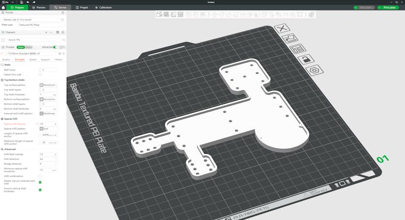405x220 pixels.
Task: Click the plate's unlock padlock icon
Action: pyautogui.click(x=306, y=60)
